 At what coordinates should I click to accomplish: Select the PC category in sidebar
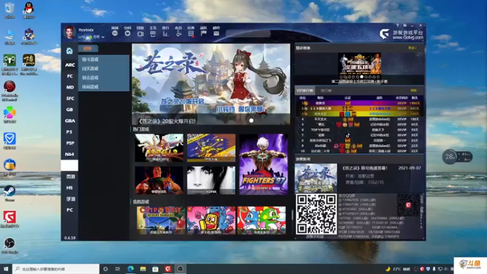(x=70, y=210)
